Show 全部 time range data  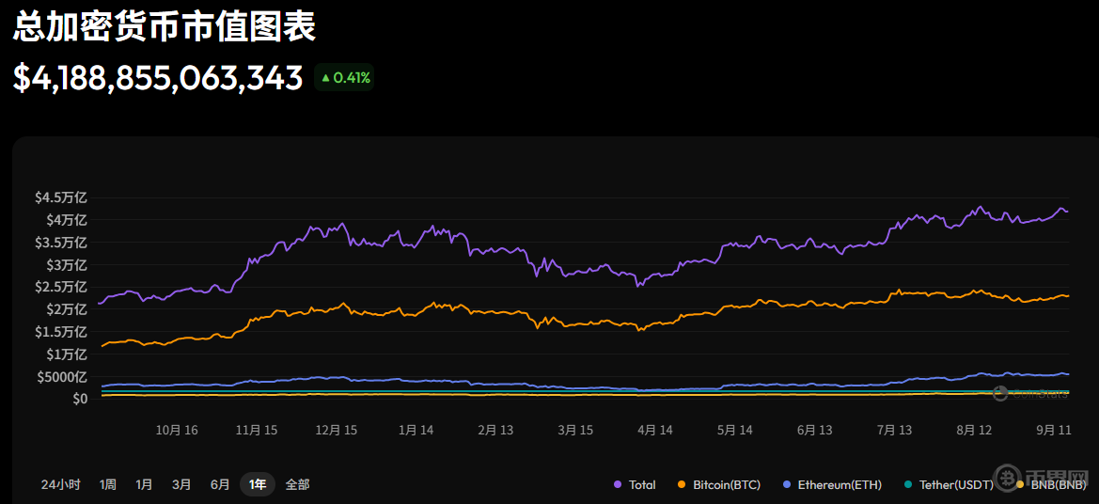point(297,484)
